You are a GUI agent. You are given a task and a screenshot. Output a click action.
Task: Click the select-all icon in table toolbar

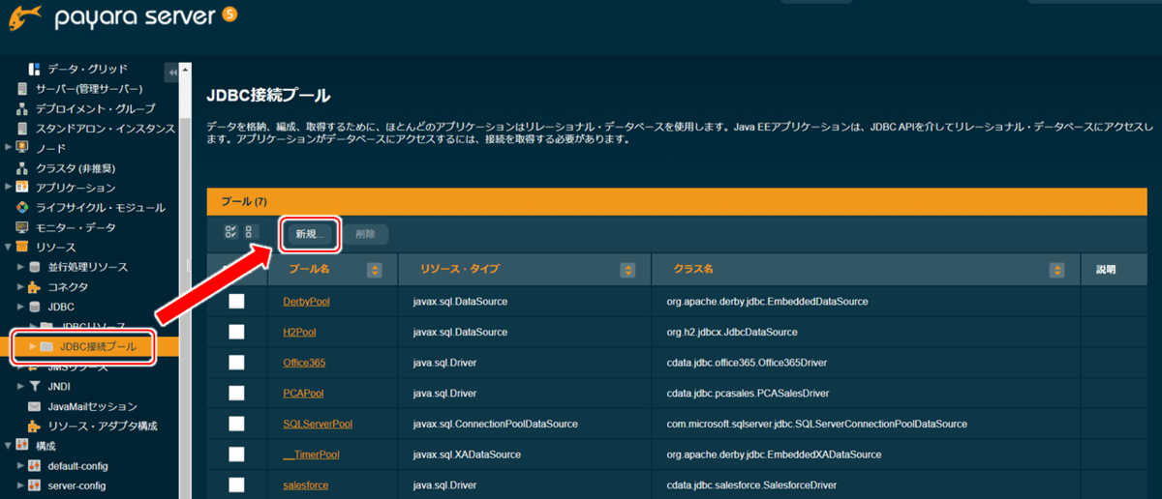(230, 232)
